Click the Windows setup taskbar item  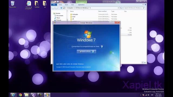(47, 95)
